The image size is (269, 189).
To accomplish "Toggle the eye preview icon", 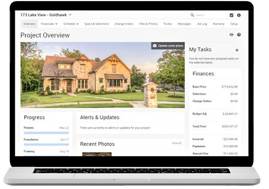I will tap(232, 35).
